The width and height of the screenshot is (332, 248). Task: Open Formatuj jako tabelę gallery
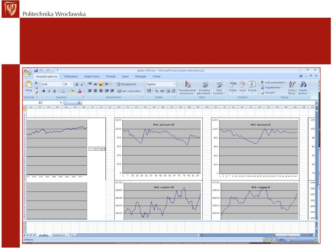[204, 88]
